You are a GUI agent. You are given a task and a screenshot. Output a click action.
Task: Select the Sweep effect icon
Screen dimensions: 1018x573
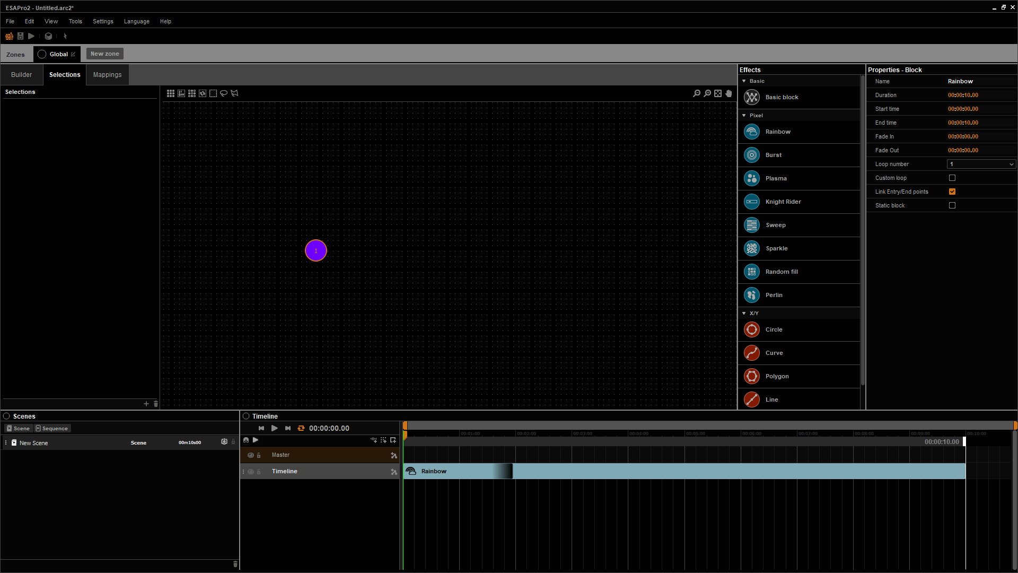(x=752, y=225)
